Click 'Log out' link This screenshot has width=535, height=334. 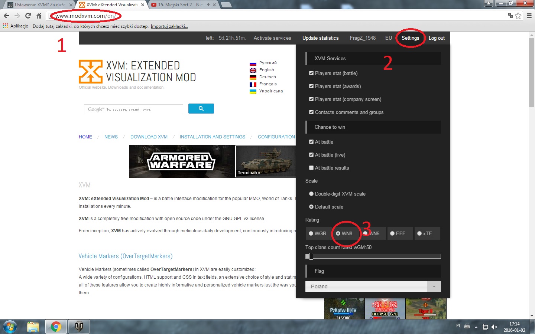[x=437, y=38]
